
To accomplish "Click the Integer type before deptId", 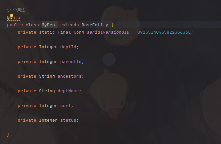I will pyautogui.click(x=48, y=47).
